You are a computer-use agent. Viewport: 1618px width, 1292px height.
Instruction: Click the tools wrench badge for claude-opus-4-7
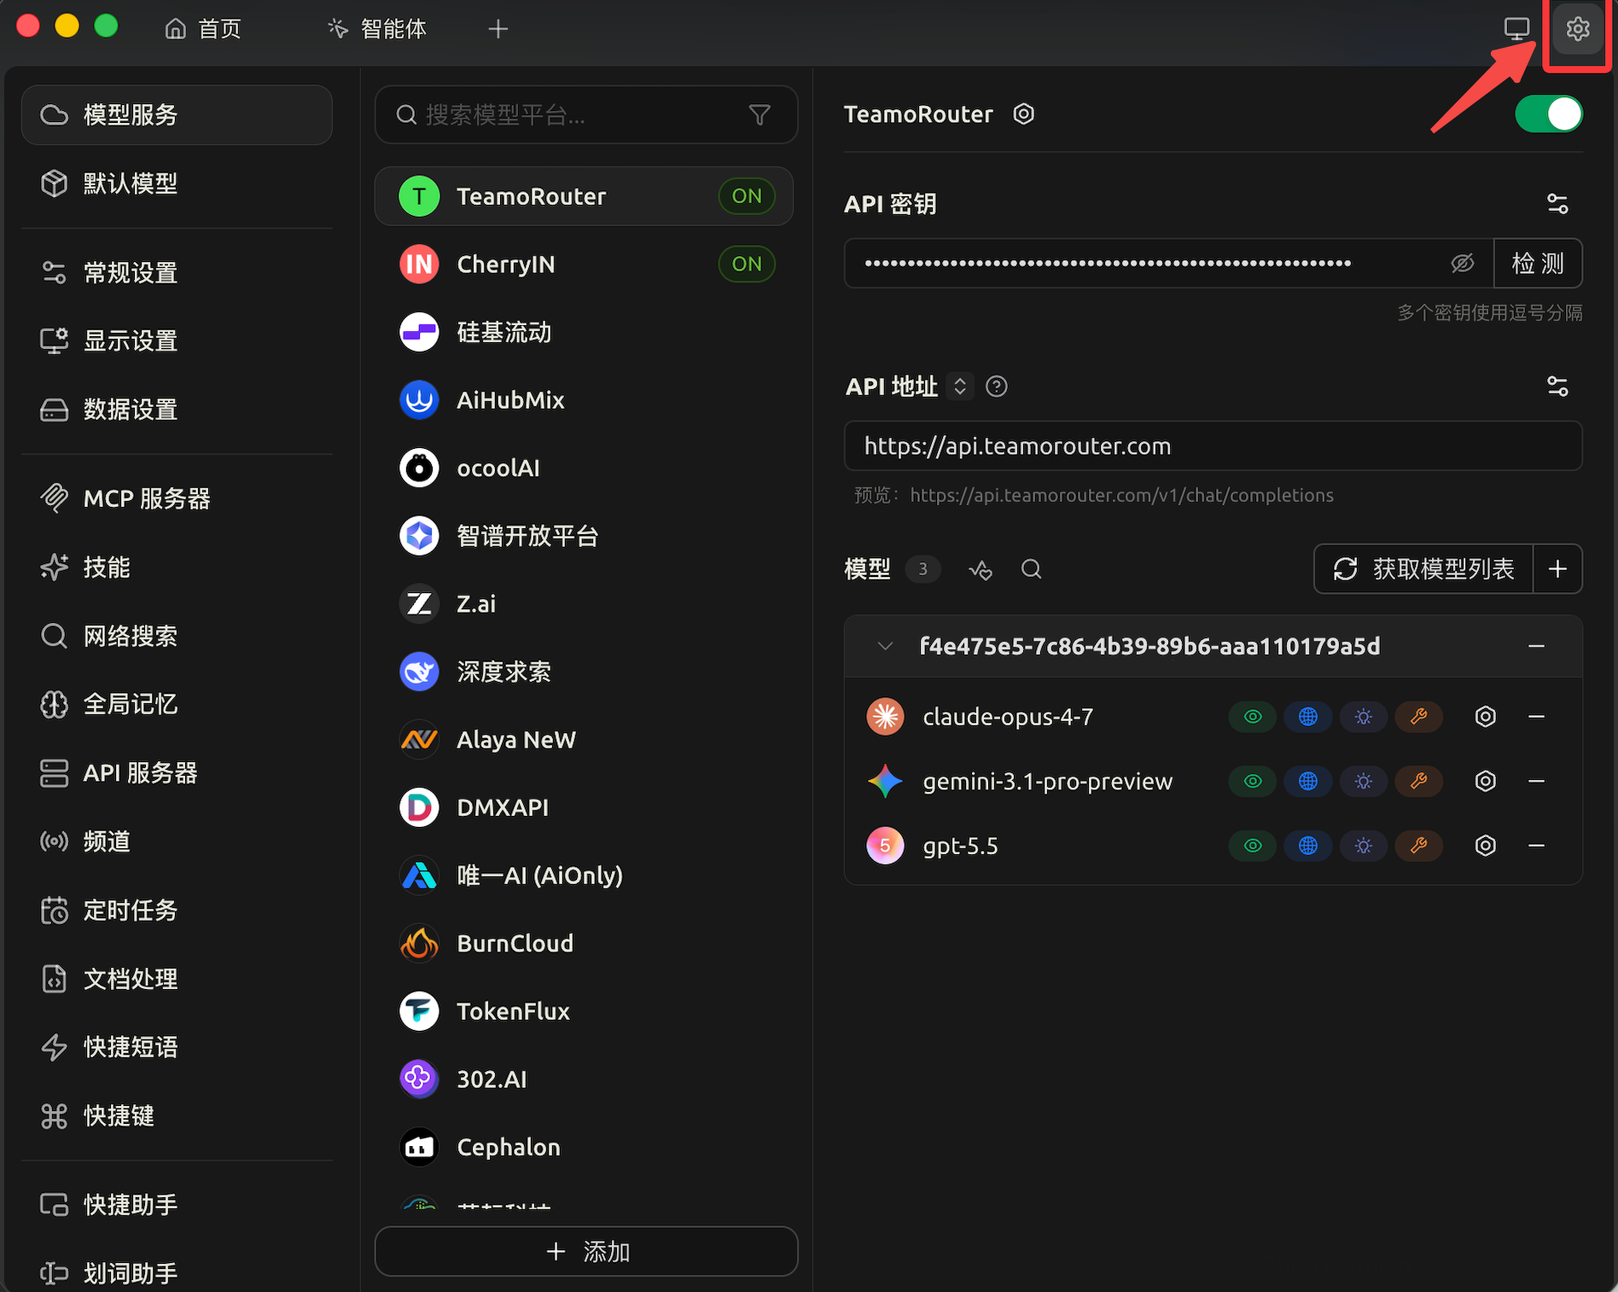pos(1418,717)
